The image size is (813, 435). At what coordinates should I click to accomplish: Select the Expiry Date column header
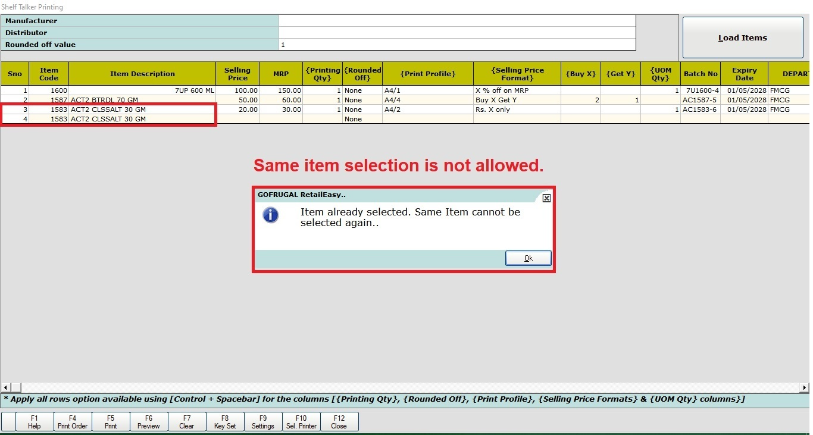(744, 74)
